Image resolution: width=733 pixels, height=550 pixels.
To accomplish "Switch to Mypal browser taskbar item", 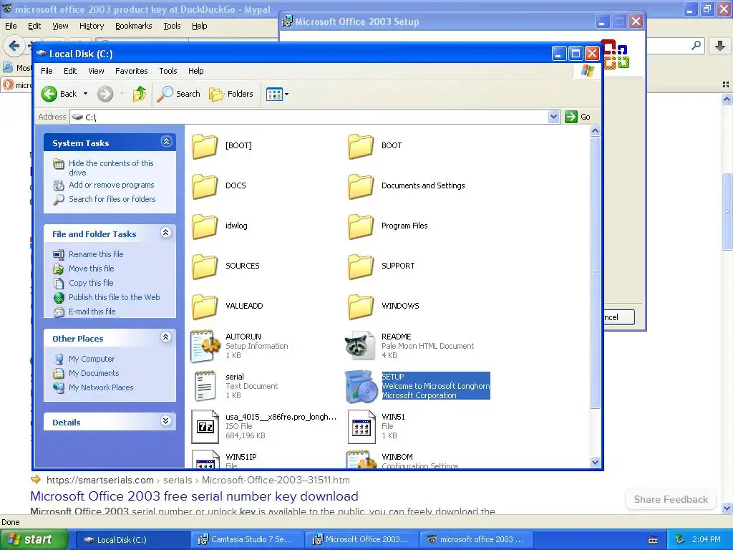I will pos(476,540).
